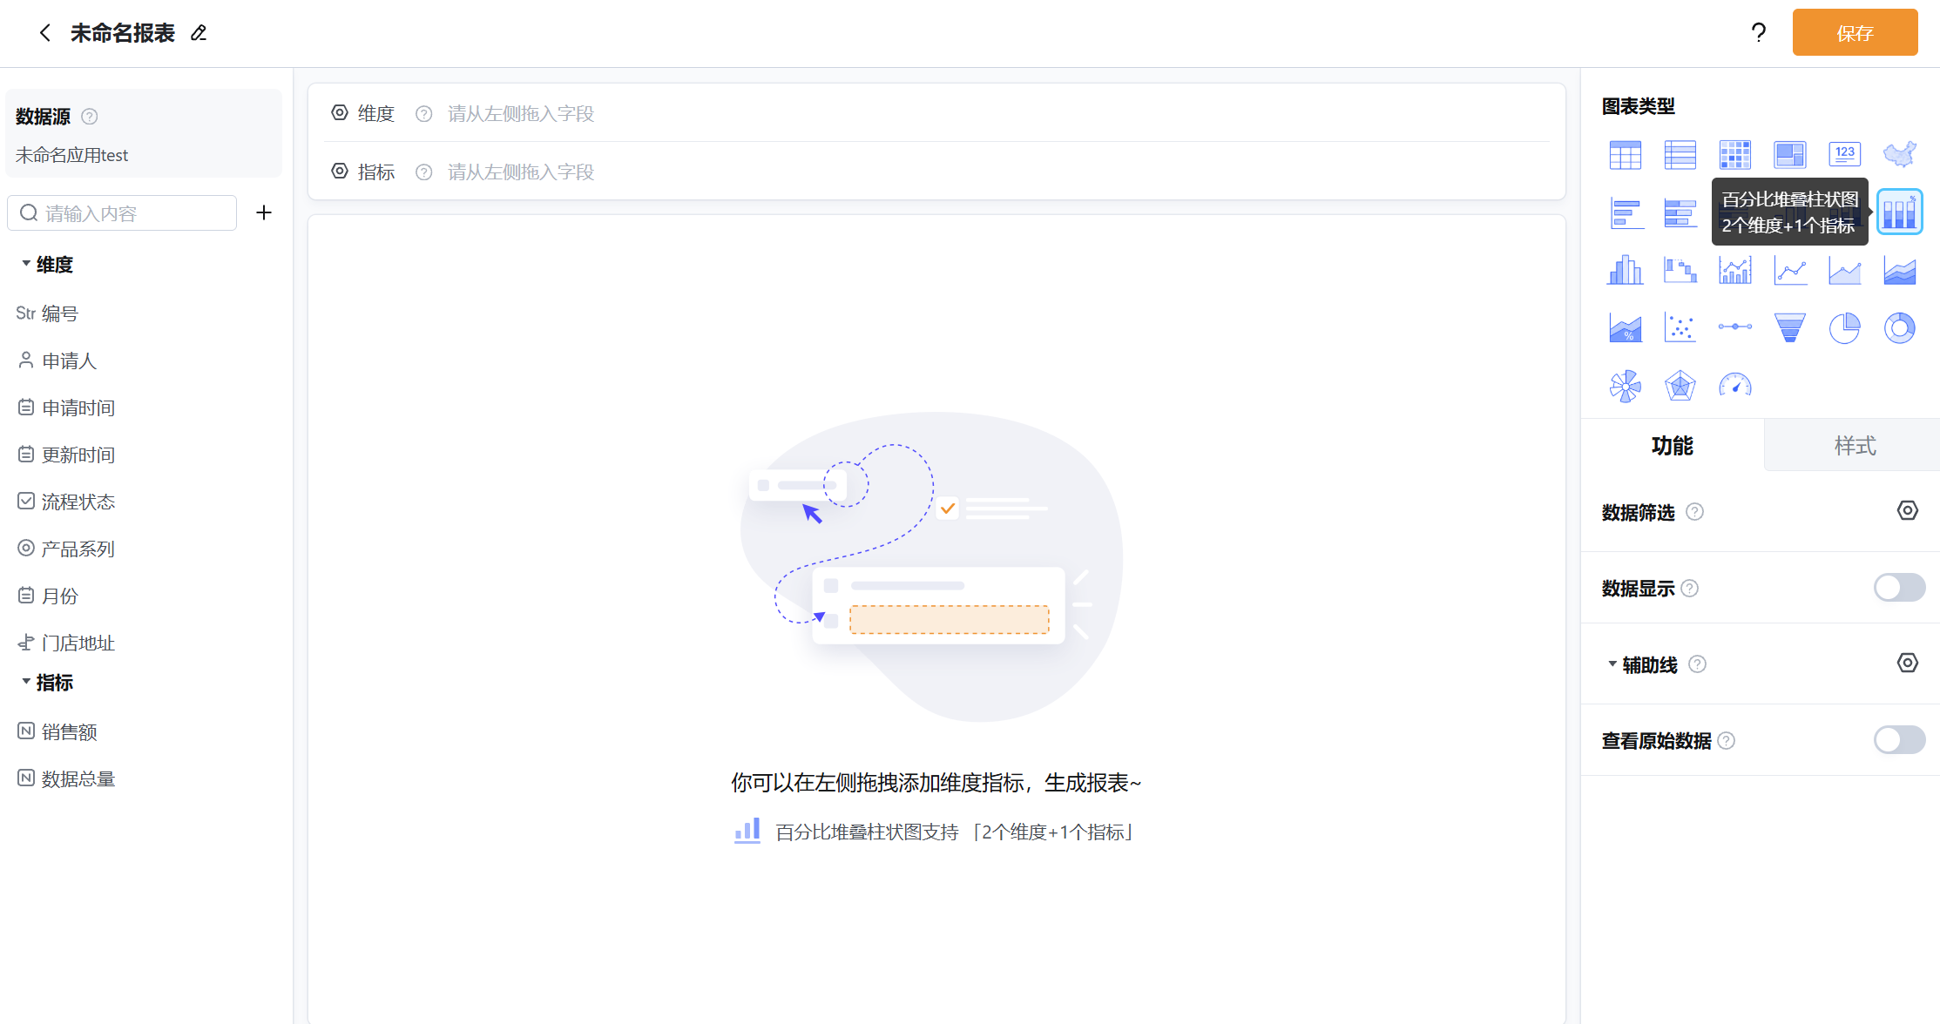Show help icon beside 指标 drop area
This screenshot has width=1940, height=1024.
tap(423, 172)
